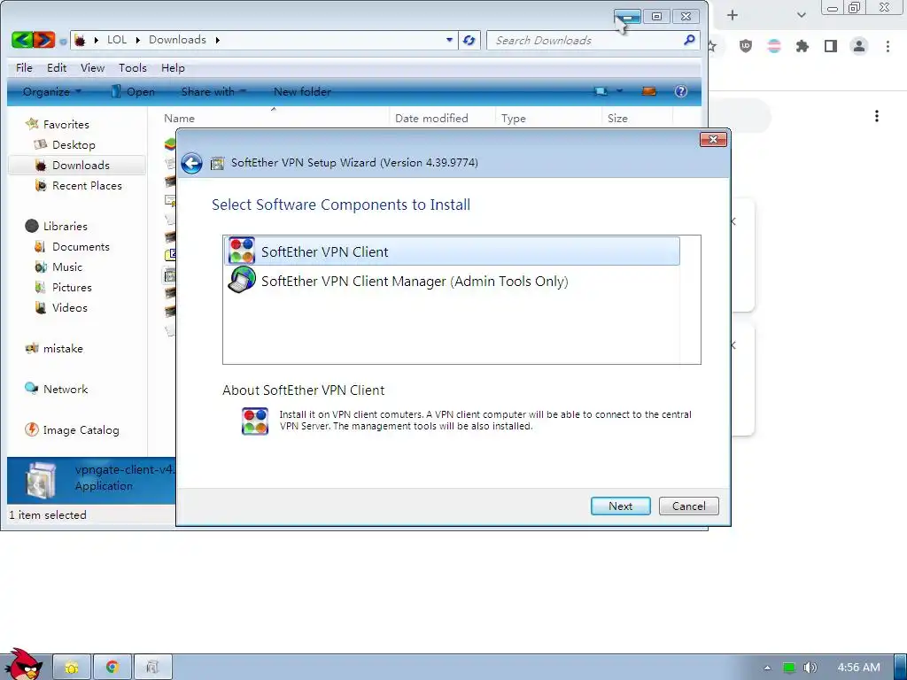Sort by Size column header
The width and height of the screenshot is (907, 680).
(x=617, y=118)
